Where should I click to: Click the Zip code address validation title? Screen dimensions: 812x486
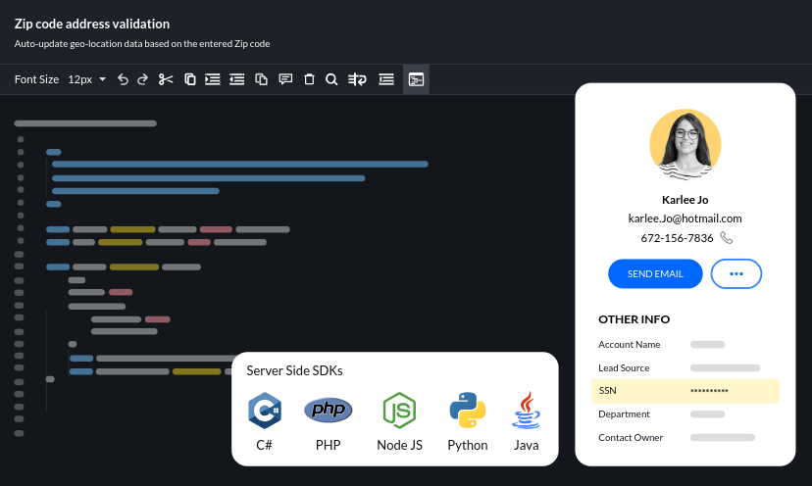[x=92, y=24]
